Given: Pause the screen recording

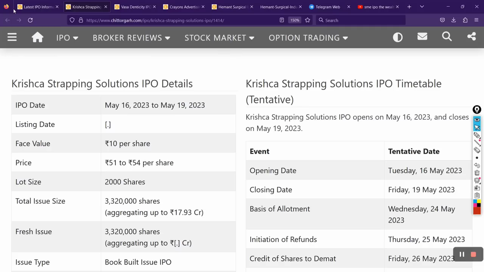Looking at the screenshot, I should (x=462, y=255).
